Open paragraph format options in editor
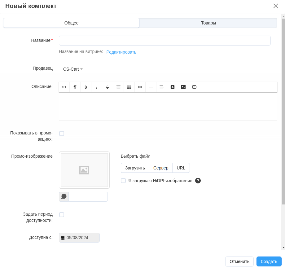285x272 pixels. pyautogui.click(x=75, y=87)
